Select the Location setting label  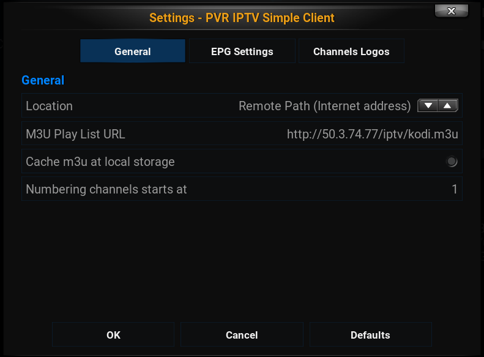tap(49, 106)
